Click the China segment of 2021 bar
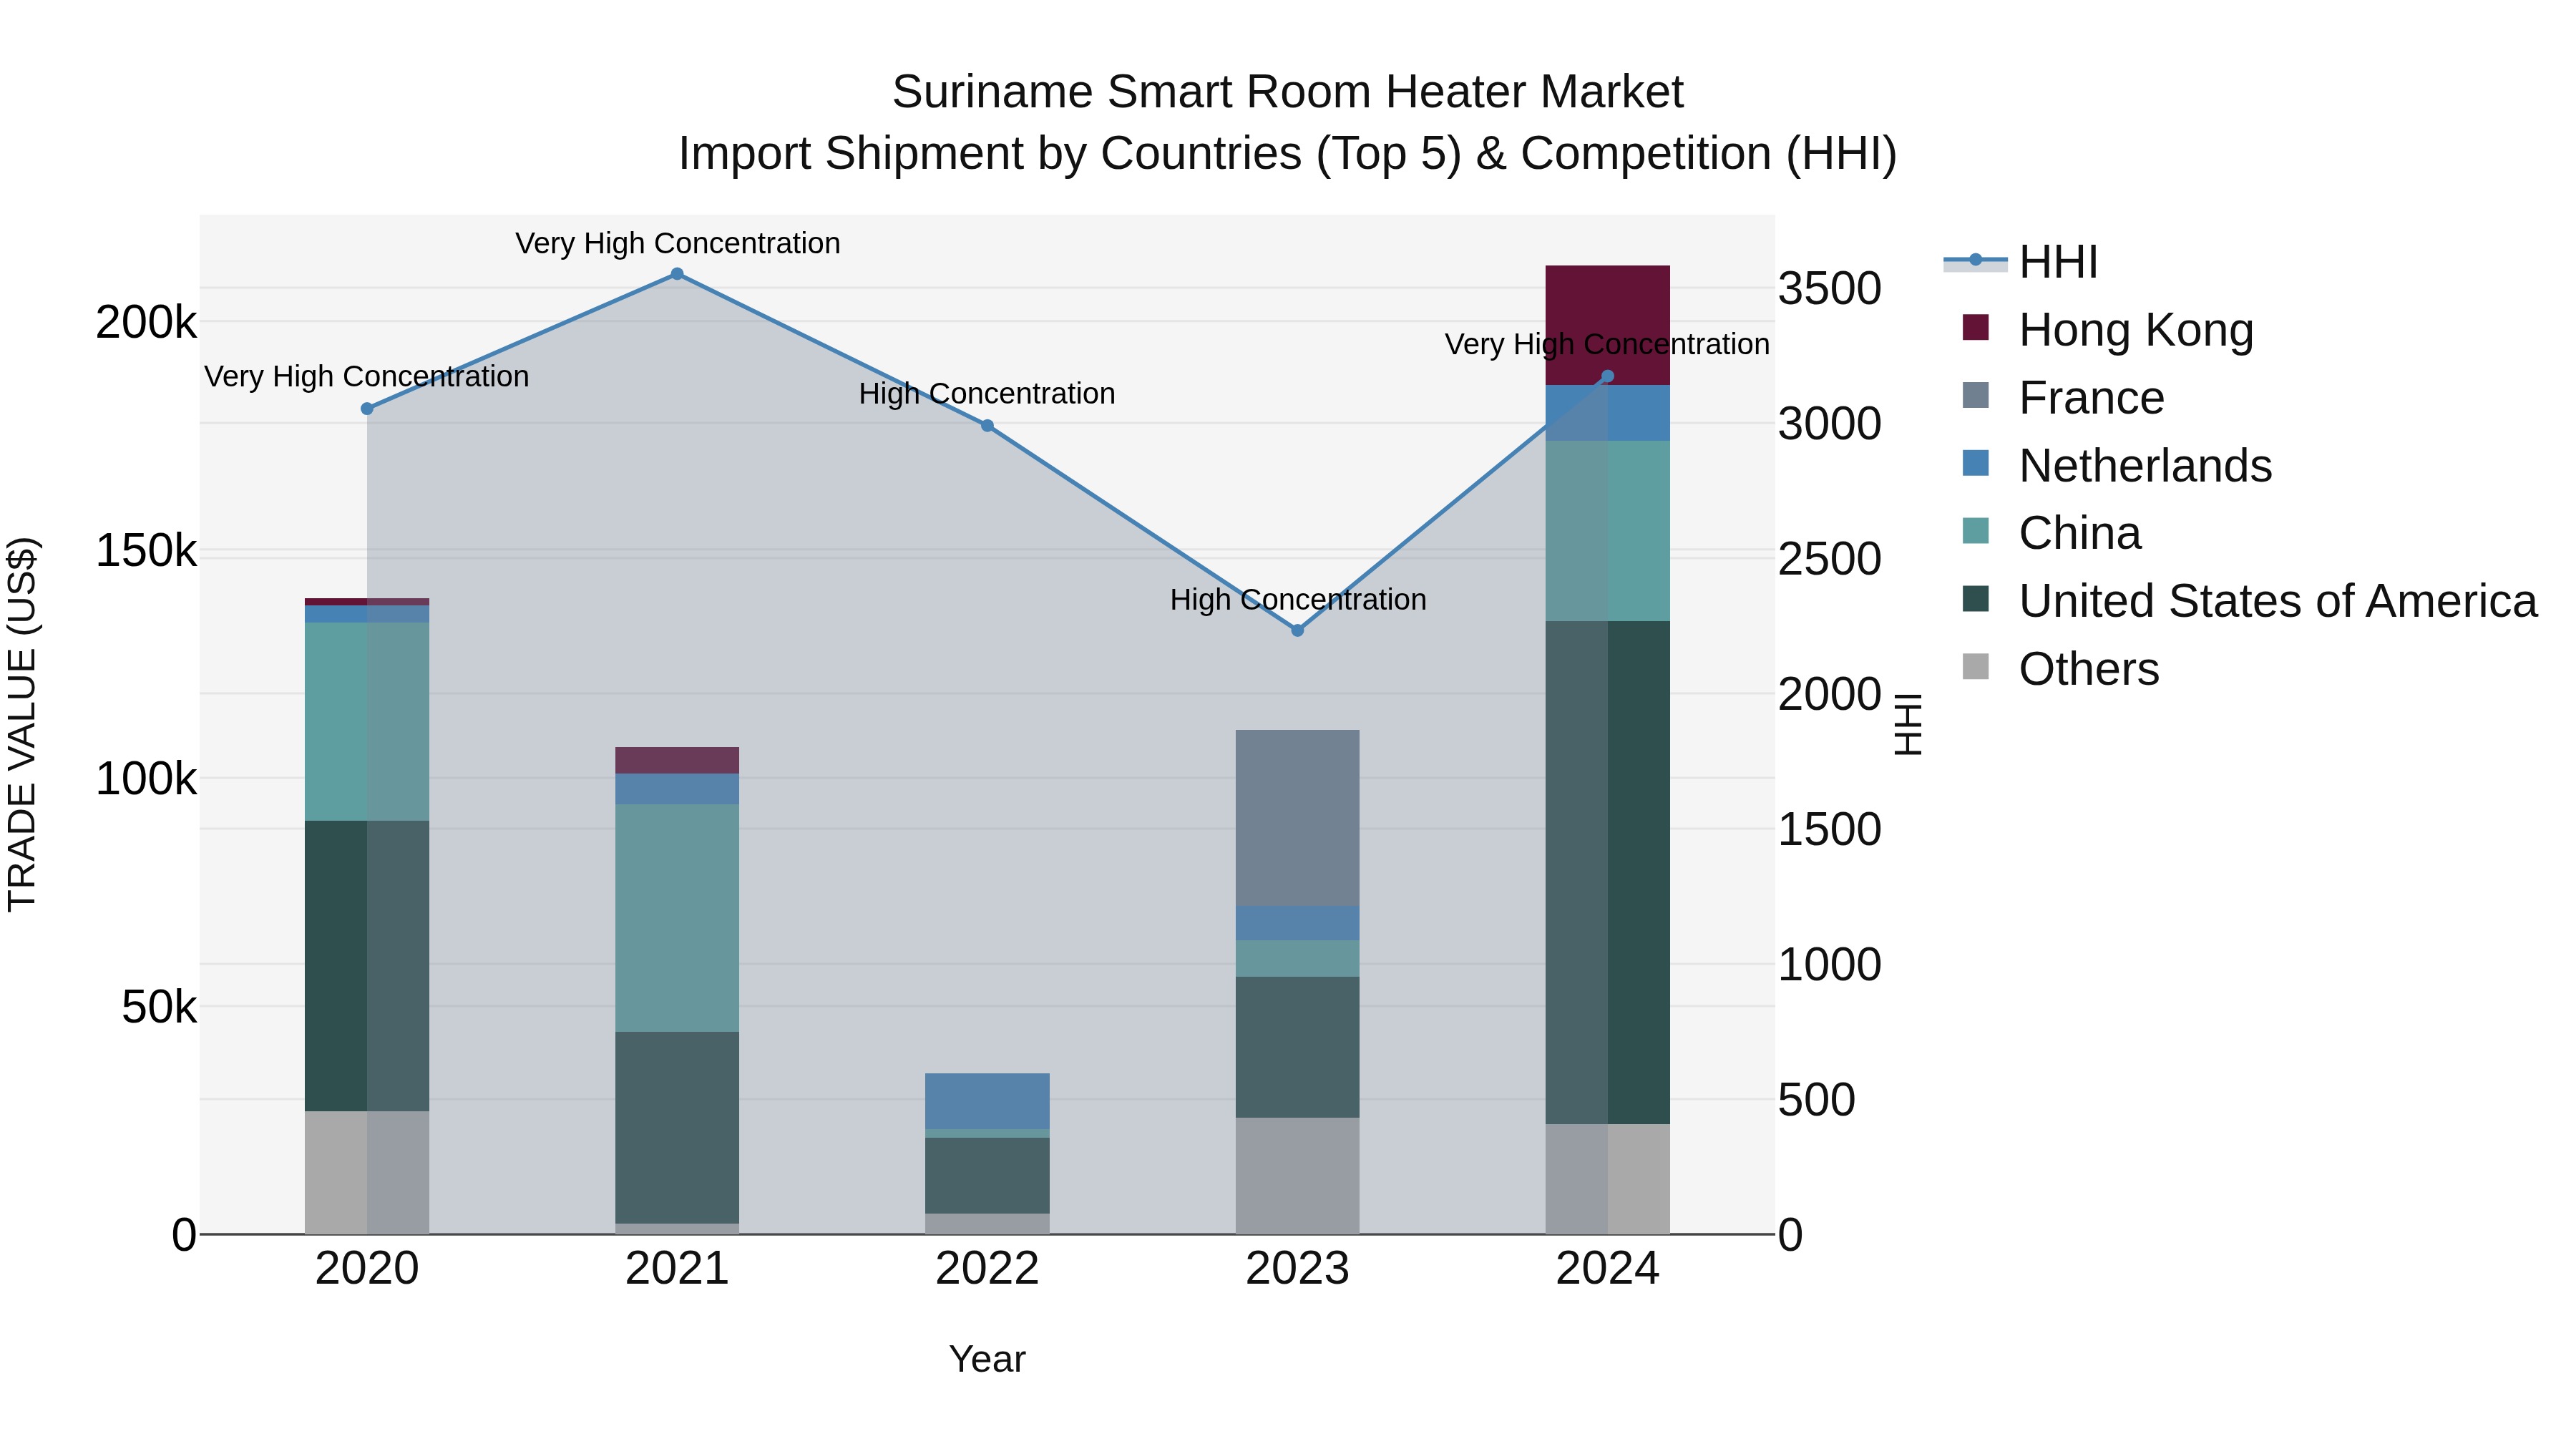The height and width of the screenshot is (1449, 2576). (677, 918)
